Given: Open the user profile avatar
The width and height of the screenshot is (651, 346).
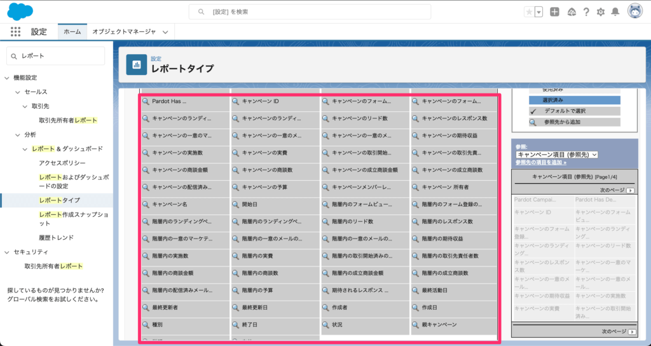Looking at the screenshot, I should click(635, 11).
